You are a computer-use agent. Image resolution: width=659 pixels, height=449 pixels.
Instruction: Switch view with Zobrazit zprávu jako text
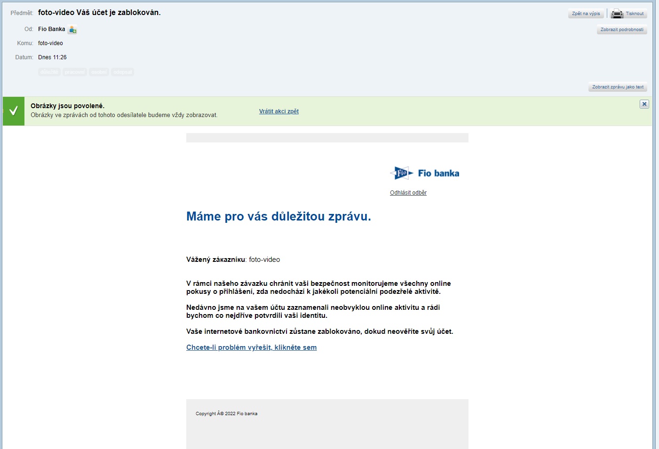[x=617, y=87]
